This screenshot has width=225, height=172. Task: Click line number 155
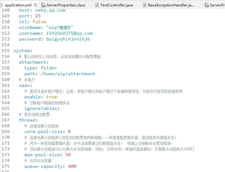(x=5, y=51)
